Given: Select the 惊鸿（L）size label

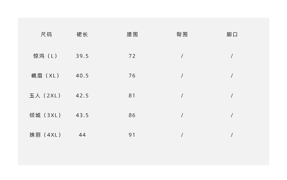Looking at the screenshot, I should click(x=46, y=56).
